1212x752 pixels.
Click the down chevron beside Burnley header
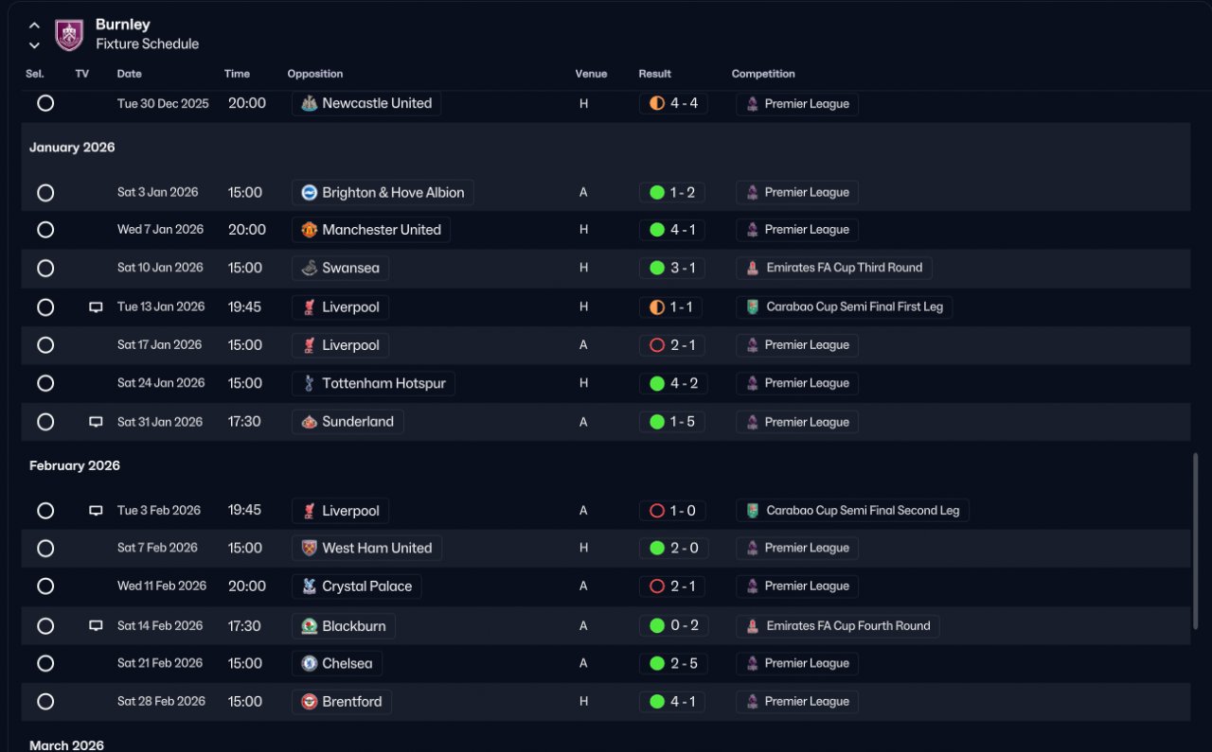click(x=34, y=44)
